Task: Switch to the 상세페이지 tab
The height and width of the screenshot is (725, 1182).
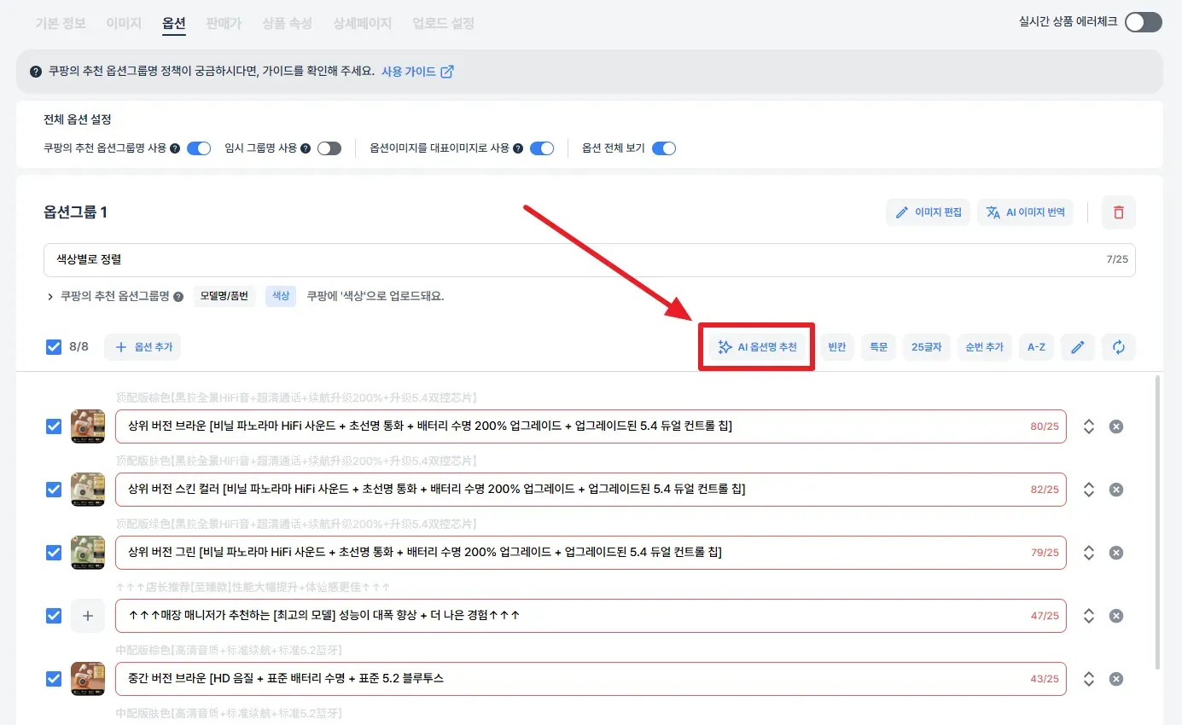Action: (362, 23)
